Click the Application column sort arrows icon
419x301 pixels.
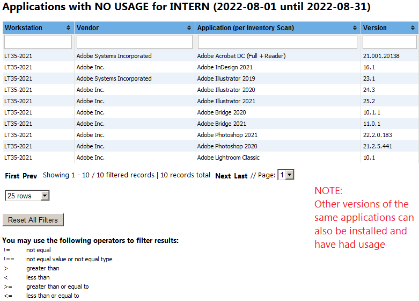[x=355, y=28]
